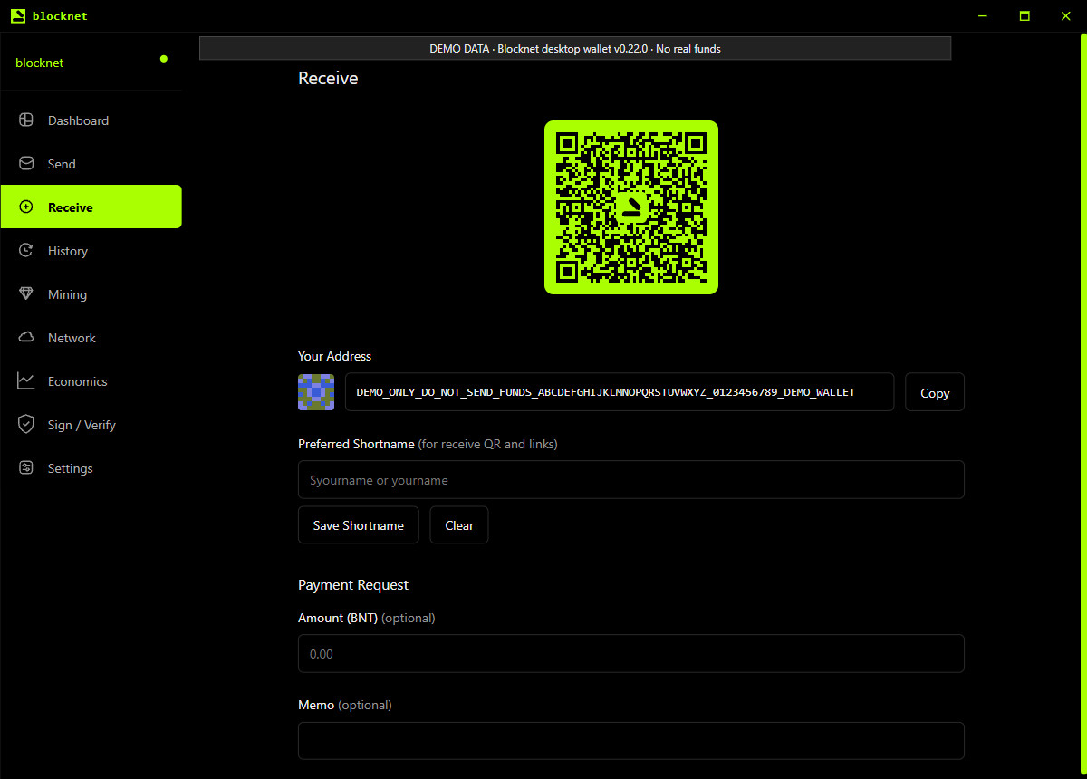
Task: Click the Settings sliders icon
Action: coord(26,468)
